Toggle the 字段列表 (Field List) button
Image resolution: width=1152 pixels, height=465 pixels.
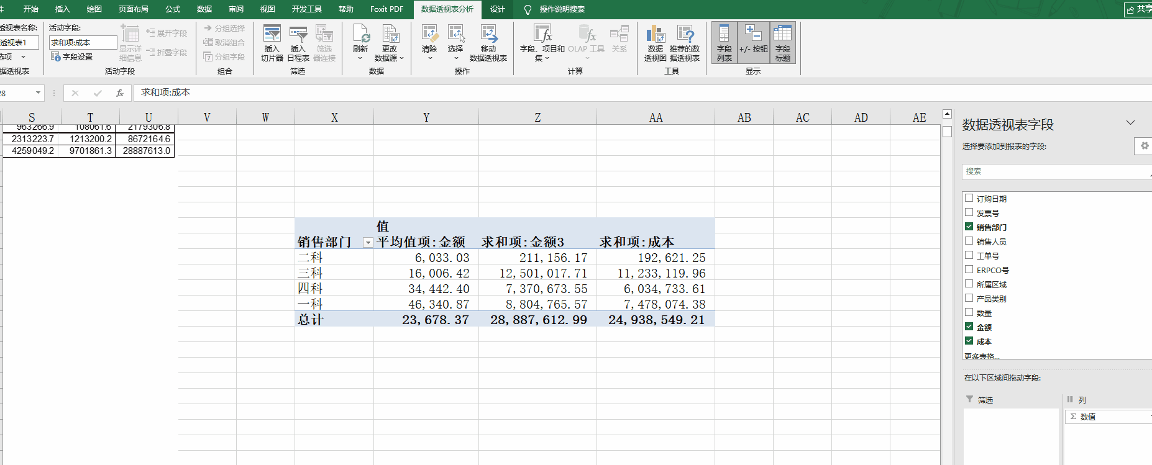(725, 42)
